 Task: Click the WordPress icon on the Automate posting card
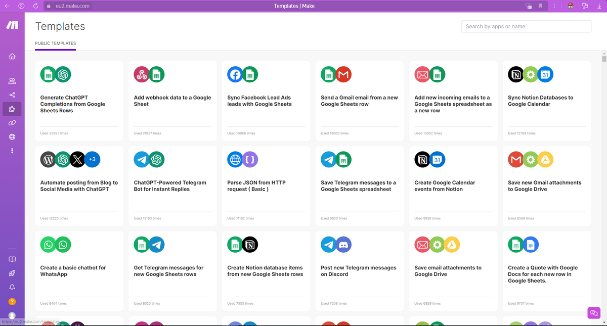click(x=48, y=160)
